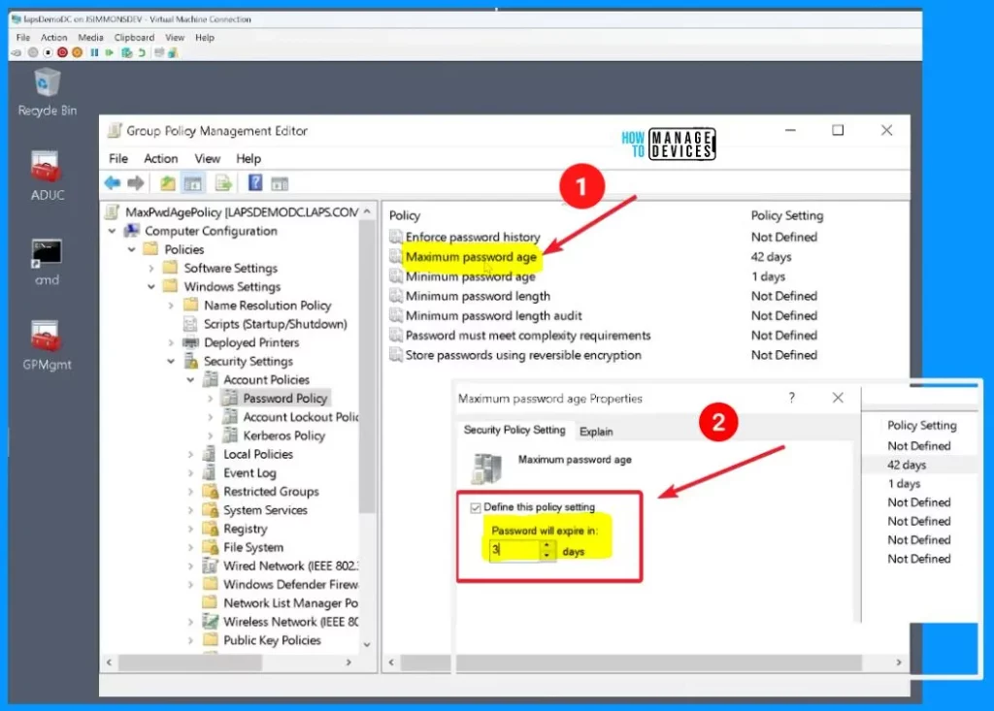Image resolution: width=994 pixels, height=711 pixels.
Task: Select the ADUC desktop shortcut
Action: click(x=47, y=177)
